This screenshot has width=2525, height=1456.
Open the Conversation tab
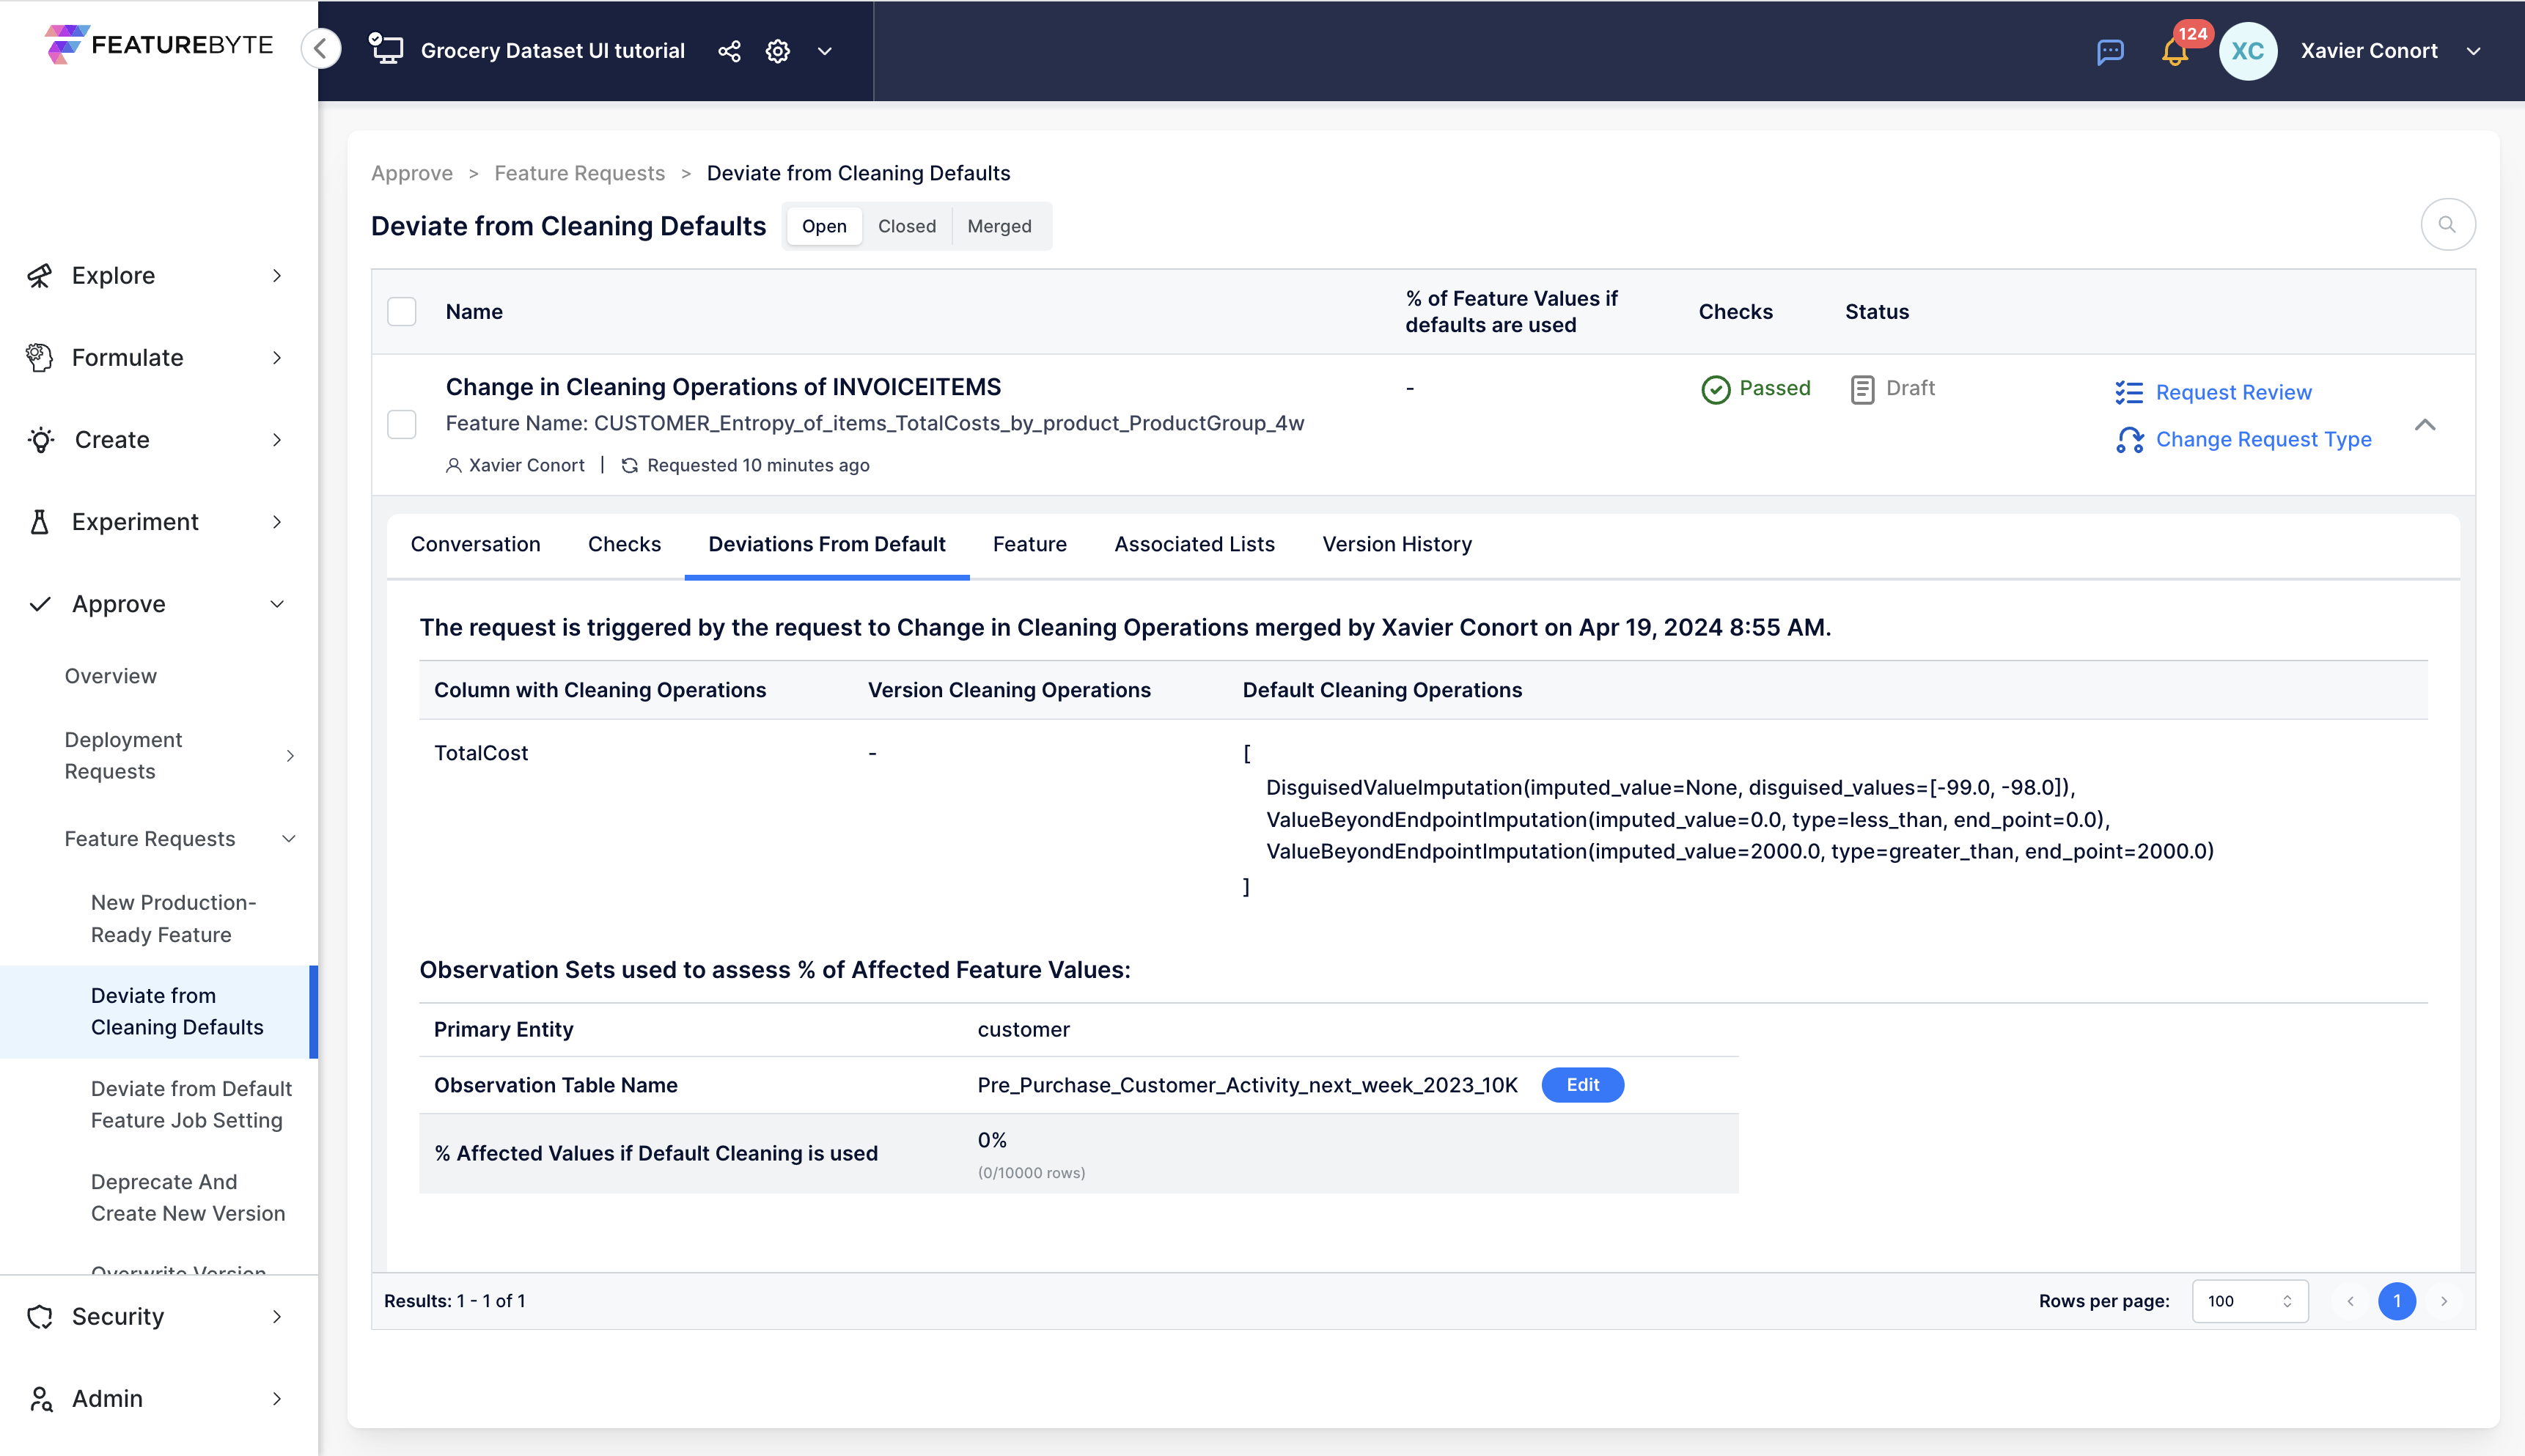[x=475, y=544]
